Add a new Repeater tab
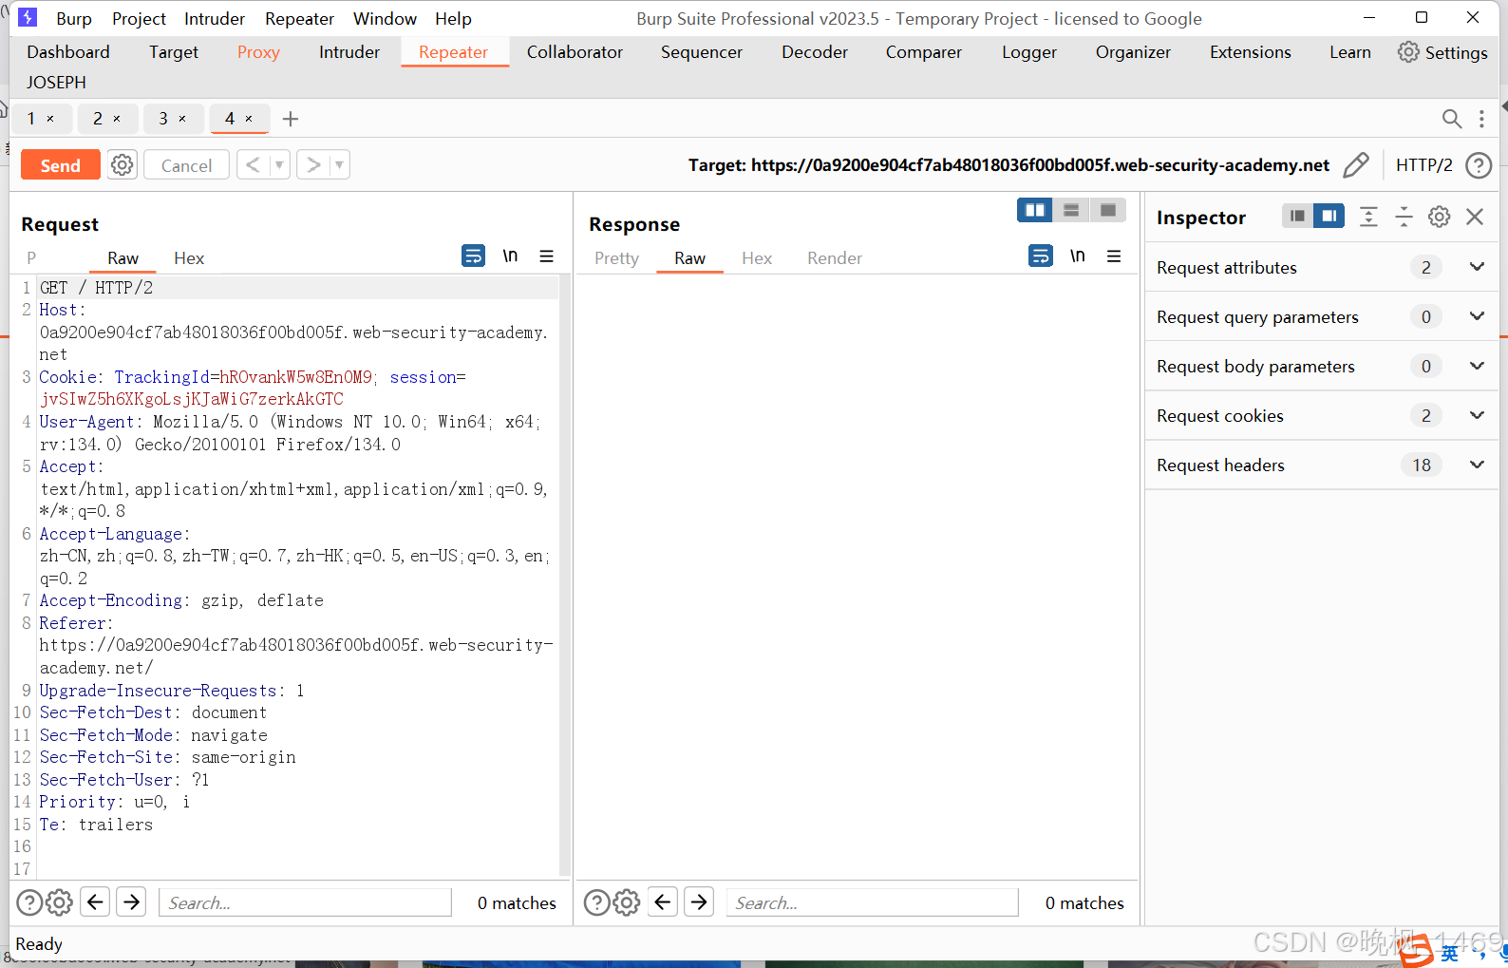Image resolution: width=1508 pixels, height=968 pixels. (x=291, y=119)
